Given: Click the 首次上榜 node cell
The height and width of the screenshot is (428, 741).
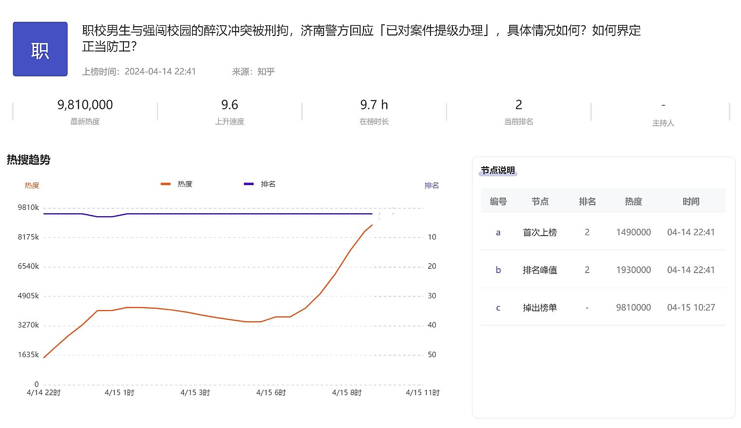Looking at the screenshot, I should coord(540,232).
